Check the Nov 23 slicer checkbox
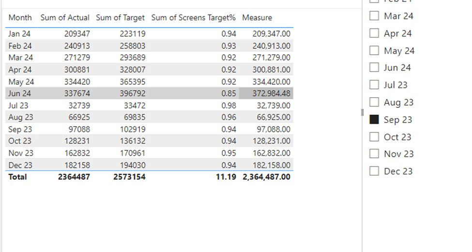The image size is (472, 252). (x=374, y=154)
